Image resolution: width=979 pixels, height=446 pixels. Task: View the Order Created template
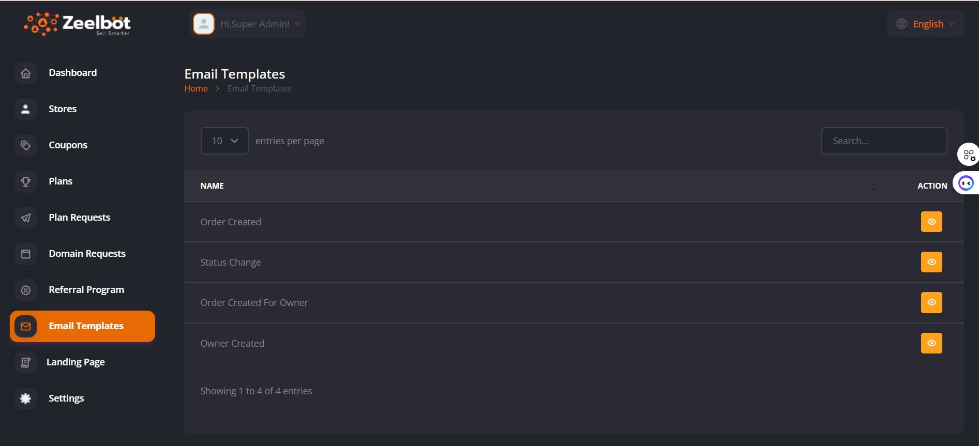tap(931, 222)
